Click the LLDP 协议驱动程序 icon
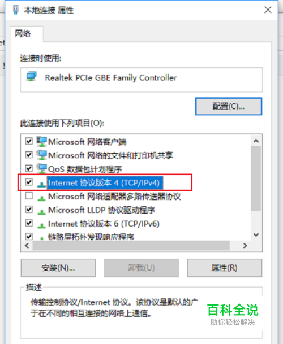Image resolution: width=283 pixels, height=344 pixels. click(x=41, y=211)
